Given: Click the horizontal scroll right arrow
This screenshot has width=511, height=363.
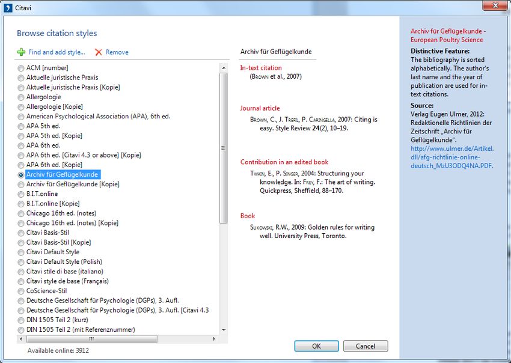Looking at the screenshot, I should coord(214,339).
